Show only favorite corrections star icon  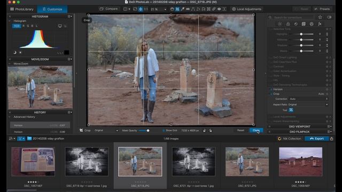tap(320, 17)
